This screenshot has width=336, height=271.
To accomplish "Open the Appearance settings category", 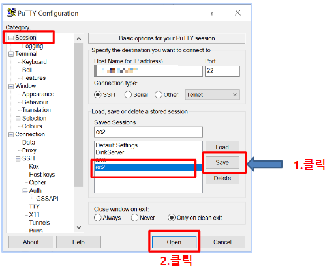I will pyautogui.click(x=38, y=94).
